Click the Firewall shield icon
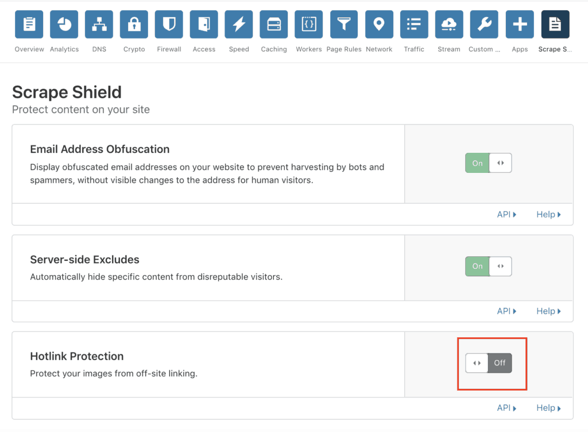Viewport: 588px width, 432px height. pos(169,24)
